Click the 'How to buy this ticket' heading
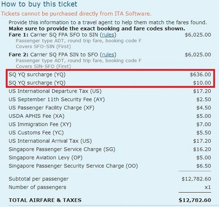219x207 pixels. pos(39,4)
